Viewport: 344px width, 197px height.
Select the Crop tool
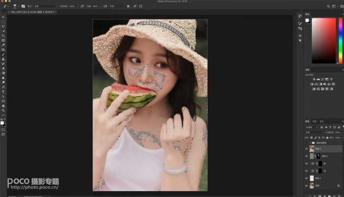(x=3, y=36)
